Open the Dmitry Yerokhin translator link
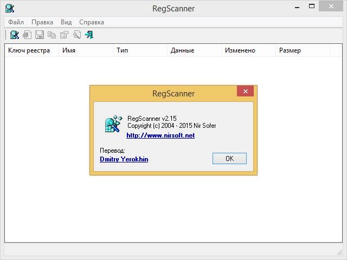347x260 pixels. pos(124,159)
